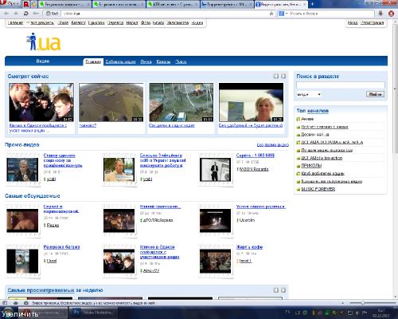The height and width of the screenshot is (319, 398).
Task: Click the Регистрация link at top right
Action: 373,22
